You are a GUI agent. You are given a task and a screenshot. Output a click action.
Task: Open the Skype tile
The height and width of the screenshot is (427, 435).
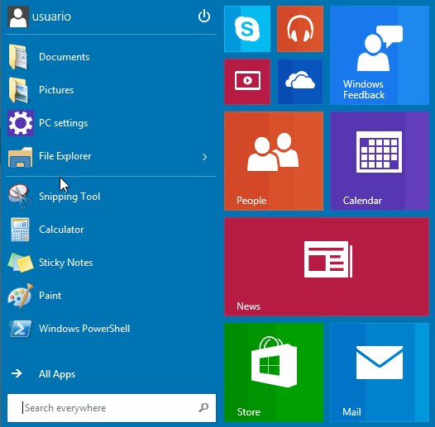click(247, 29)
